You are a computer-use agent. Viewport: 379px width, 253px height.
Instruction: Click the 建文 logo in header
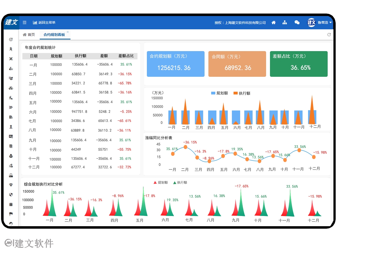pyautogui.click(x=11, y=22)
